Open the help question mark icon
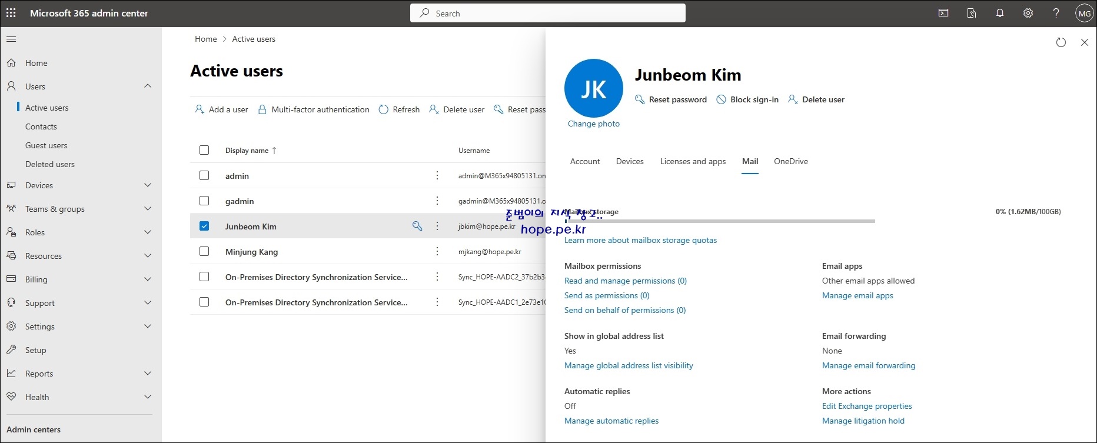Screen dimensions: 1097x443 [x=1056, y=13]
